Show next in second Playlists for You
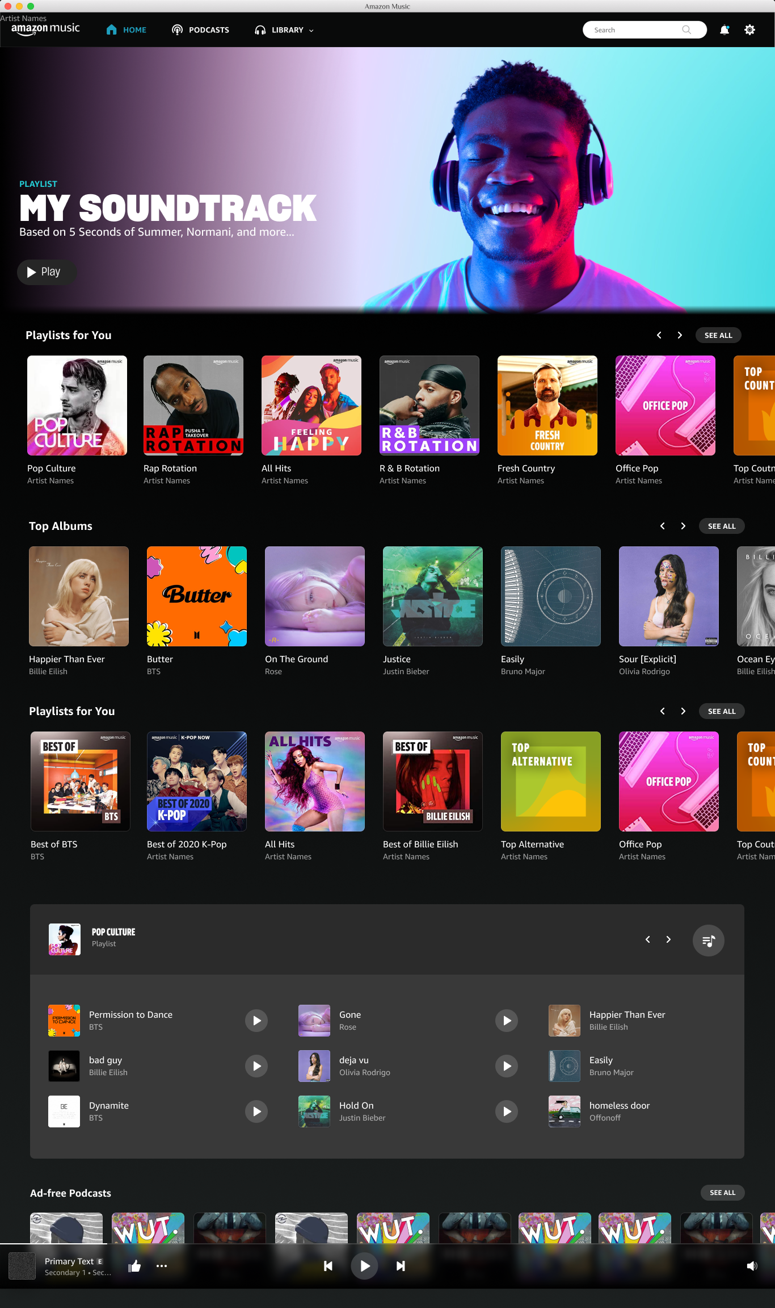775x1308 pixels. click(683, 711)
